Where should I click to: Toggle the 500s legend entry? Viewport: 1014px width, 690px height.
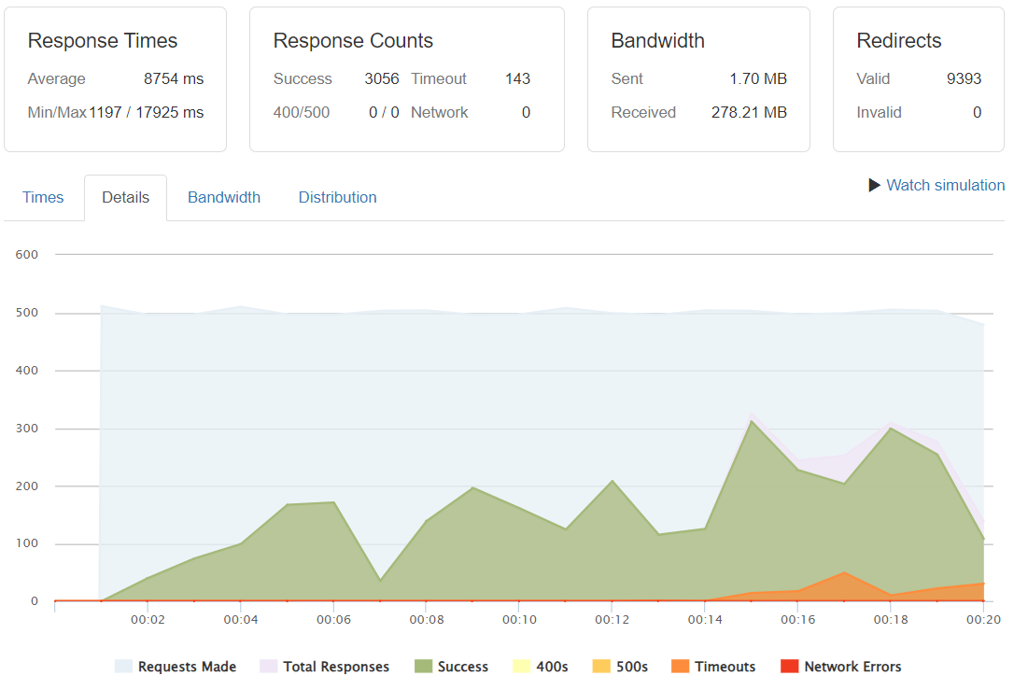(618, 667)
